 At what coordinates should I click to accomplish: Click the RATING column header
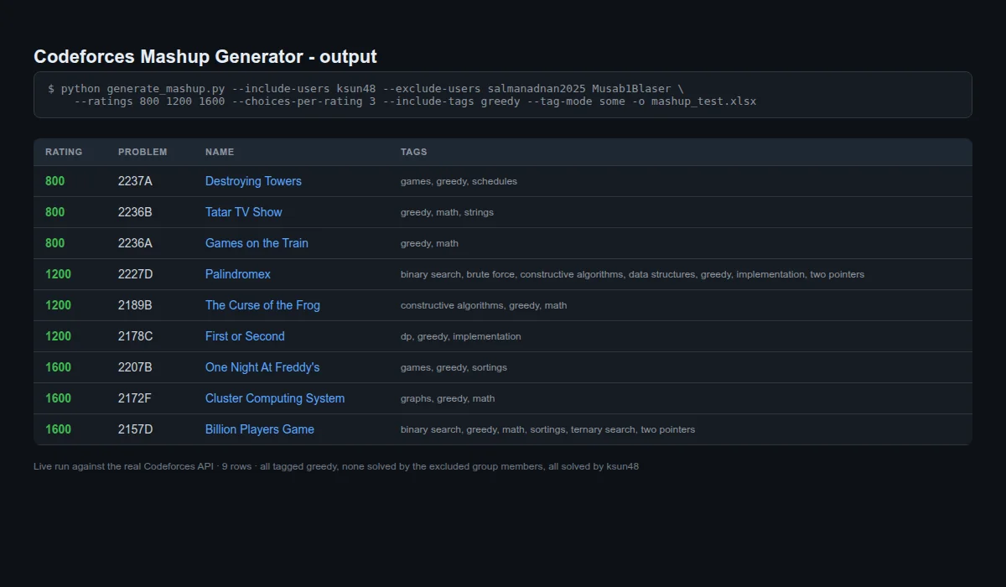(x=64, y=152)
